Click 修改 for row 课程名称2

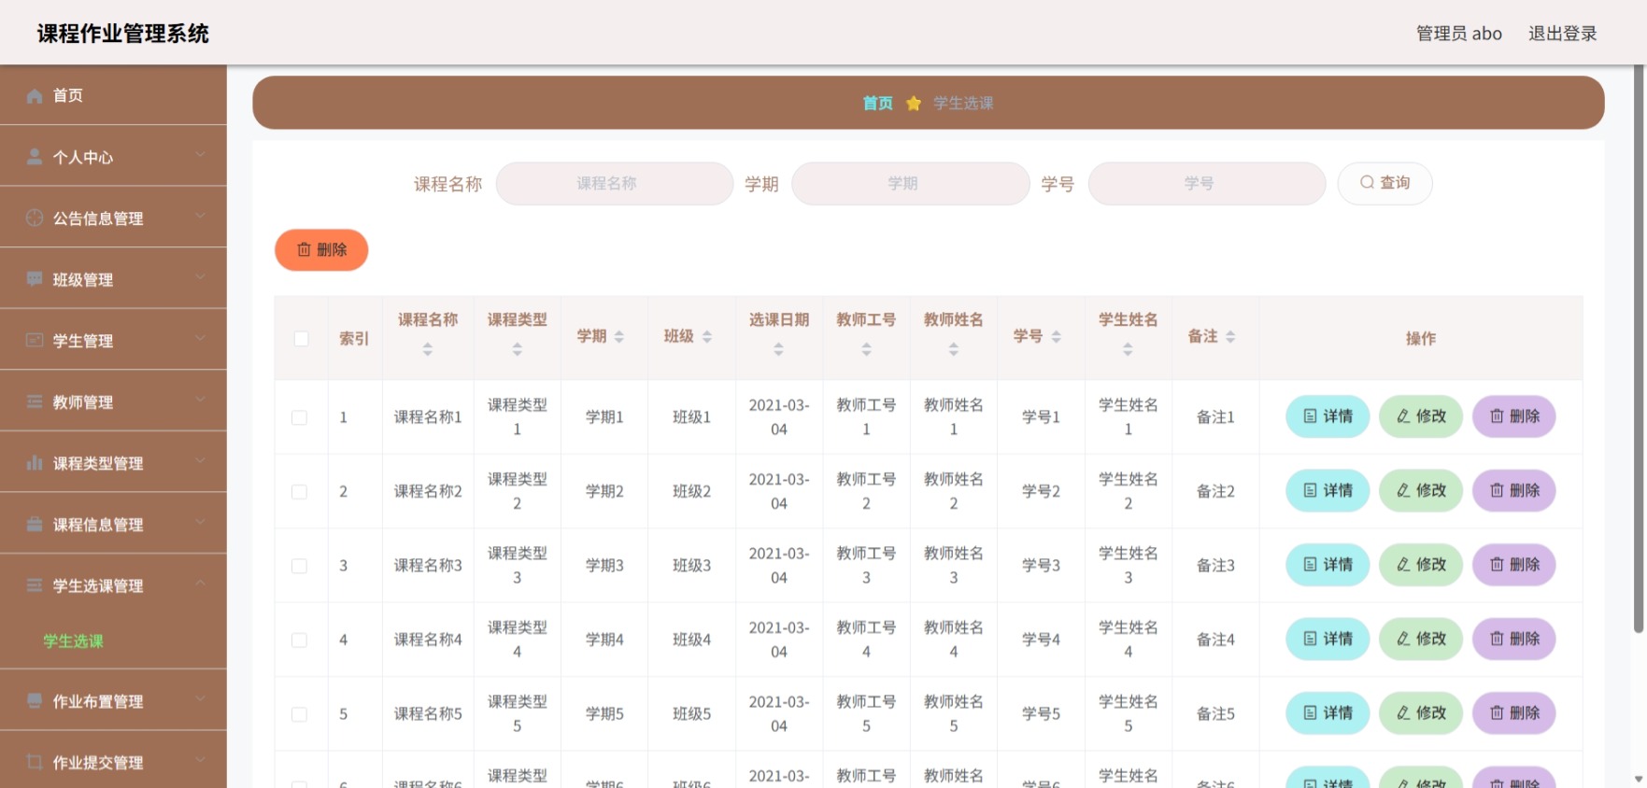1421,490
